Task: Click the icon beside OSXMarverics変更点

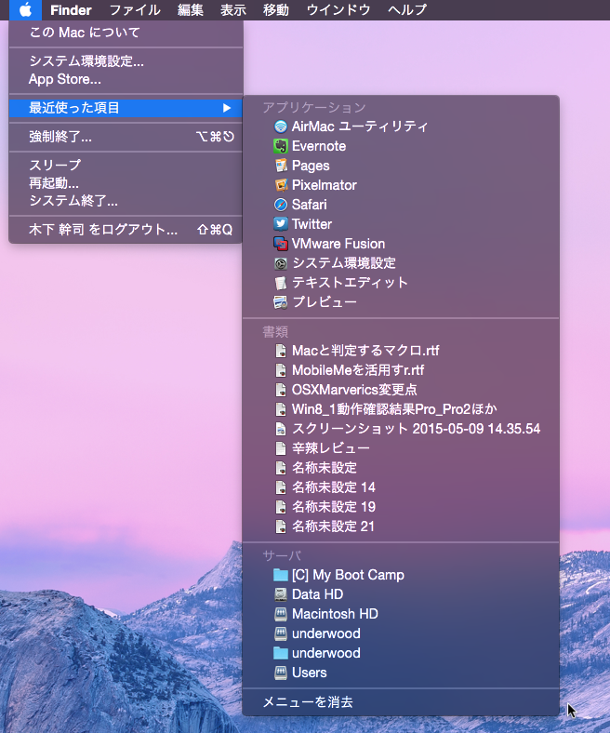Action: [281, 390]
